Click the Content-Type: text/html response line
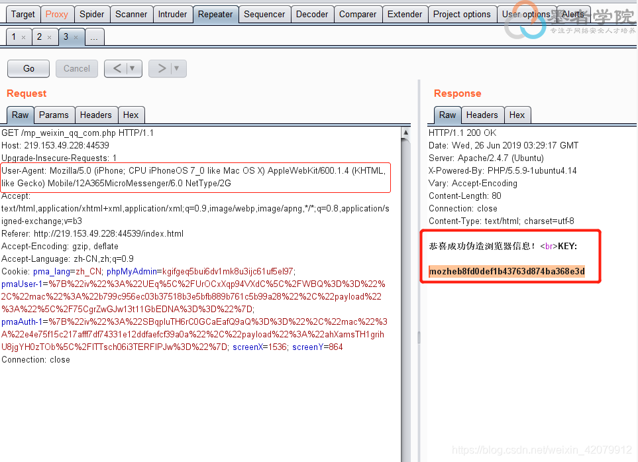This screenshot has width=638, height=462. point(502,221)
